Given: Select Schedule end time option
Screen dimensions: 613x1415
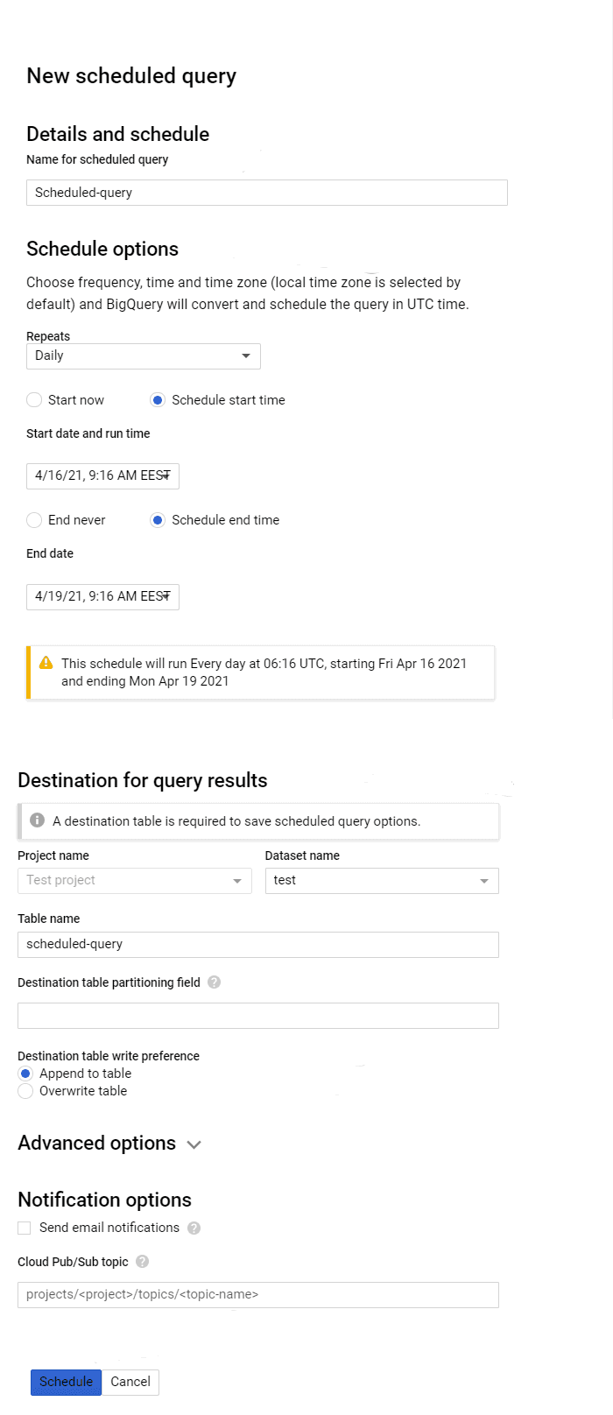Looking at the screenshot, I should (x=158, y=520).
